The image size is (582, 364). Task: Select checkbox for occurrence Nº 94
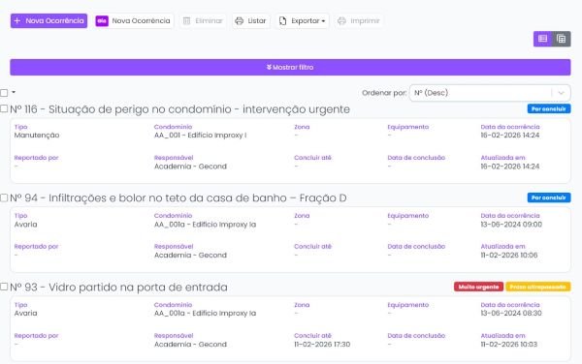point(4,197)
